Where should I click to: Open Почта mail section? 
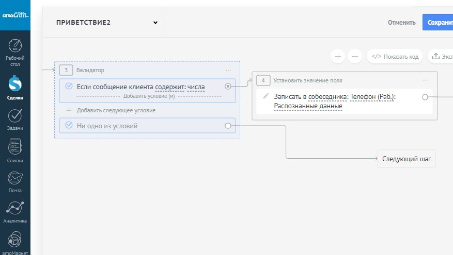pos(15,182)
